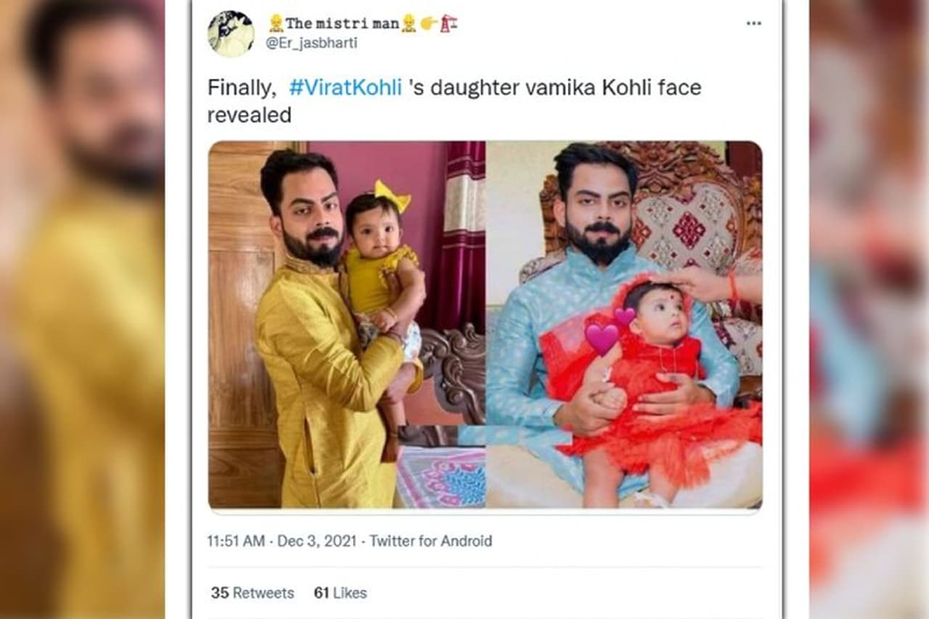929x619 pixels.
Task: Click the large pink heart sticker
Action: point(602,339)
